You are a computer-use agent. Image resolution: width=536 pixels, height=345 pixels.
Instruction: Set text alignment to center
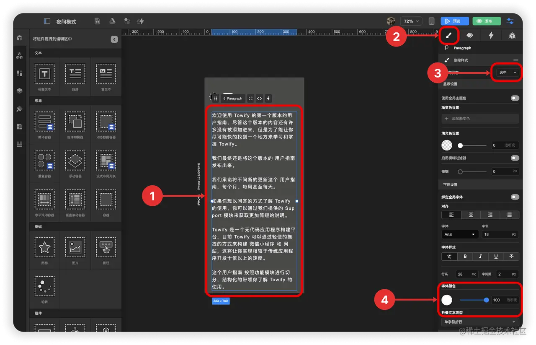coord(471,215)
